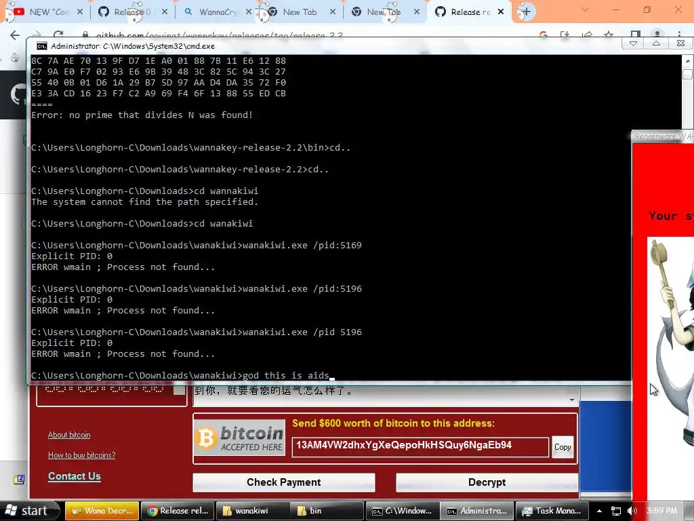Close the WannaCry search tab
694x521 pixels.
point(248,12)
